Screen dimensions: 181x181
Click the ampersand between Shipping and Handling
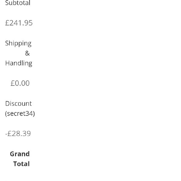[x=27, y=53]
